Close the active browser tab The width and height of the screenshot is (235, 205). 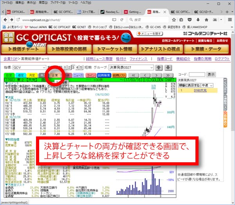[x=165, y=12]
